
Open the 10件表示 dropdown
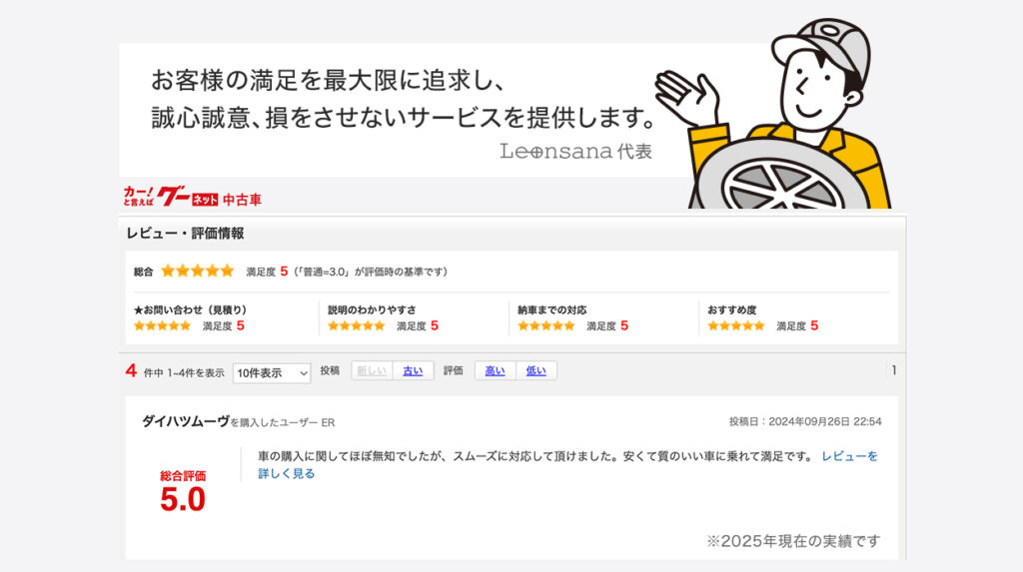(x=272, y=373)
